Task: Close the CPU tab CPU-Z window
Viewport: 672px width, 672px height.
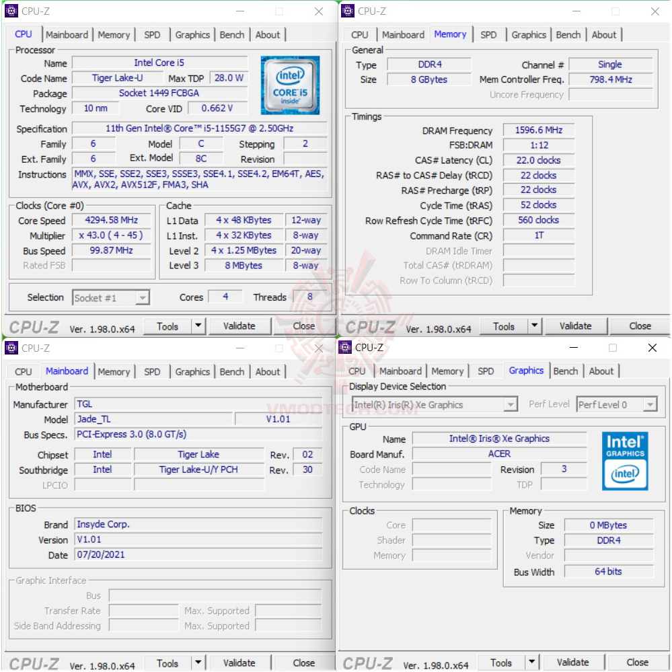Action: tap(318, 11)
